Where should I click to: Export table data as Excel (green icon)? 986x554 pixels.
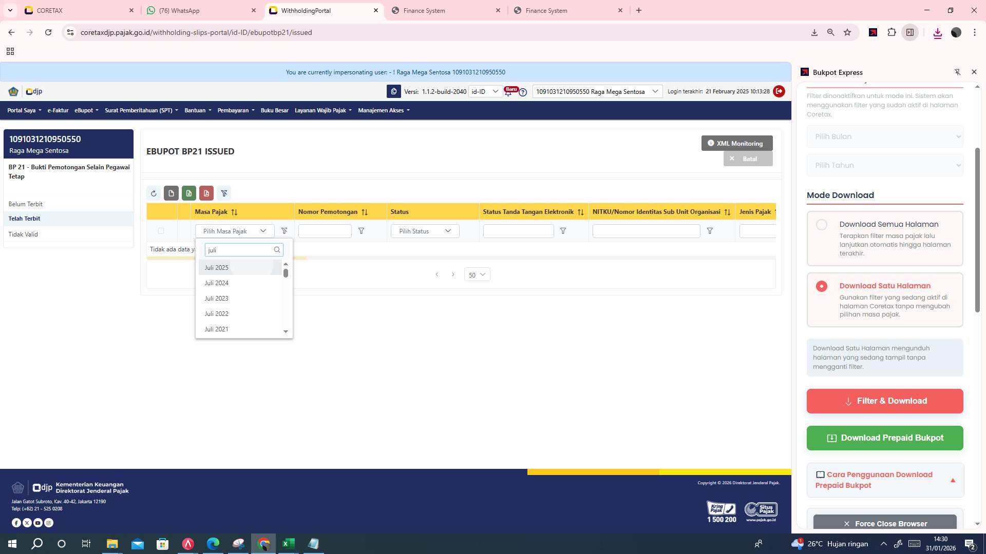(189, 193)
